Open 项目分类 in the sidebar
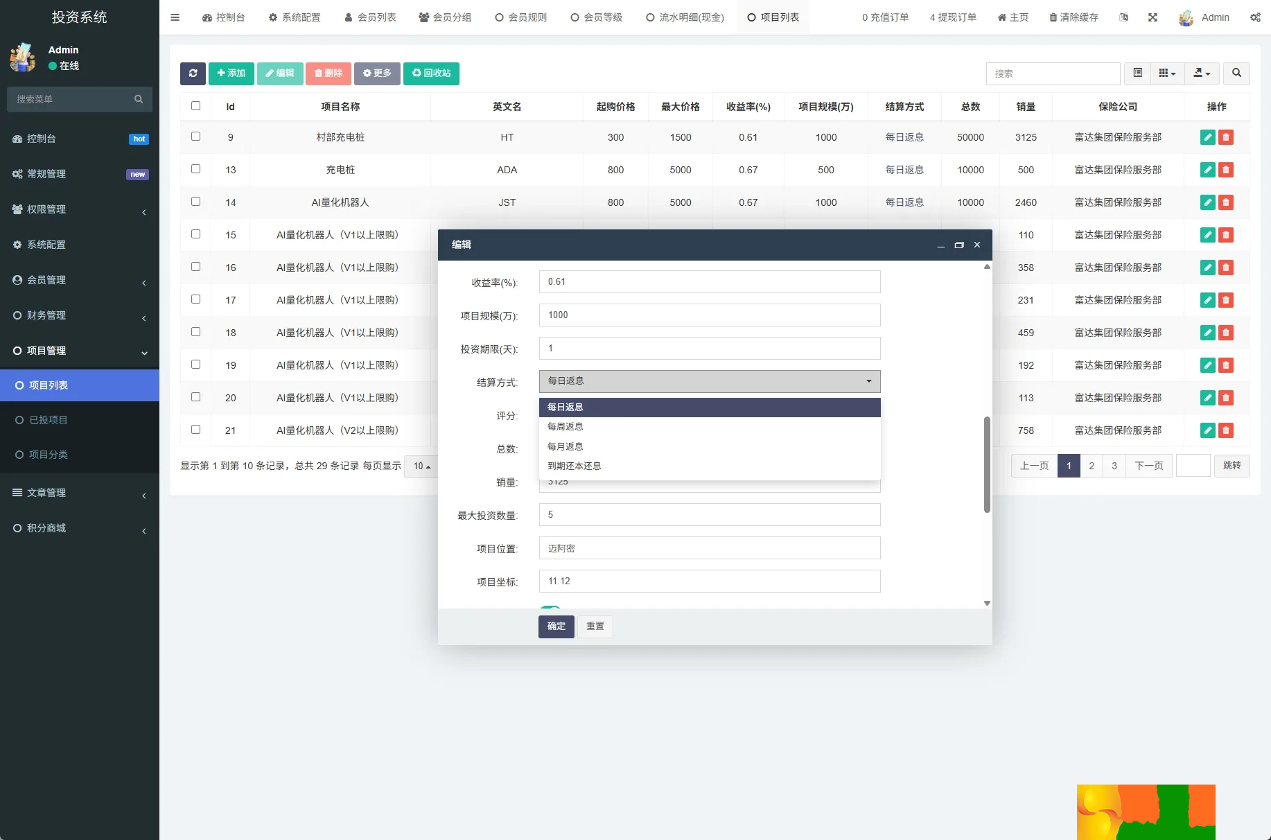1271x840 pixels. pyautogui.click(x=49, y=455)
